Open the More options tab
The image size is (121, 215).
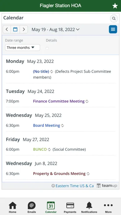[108, 208]
